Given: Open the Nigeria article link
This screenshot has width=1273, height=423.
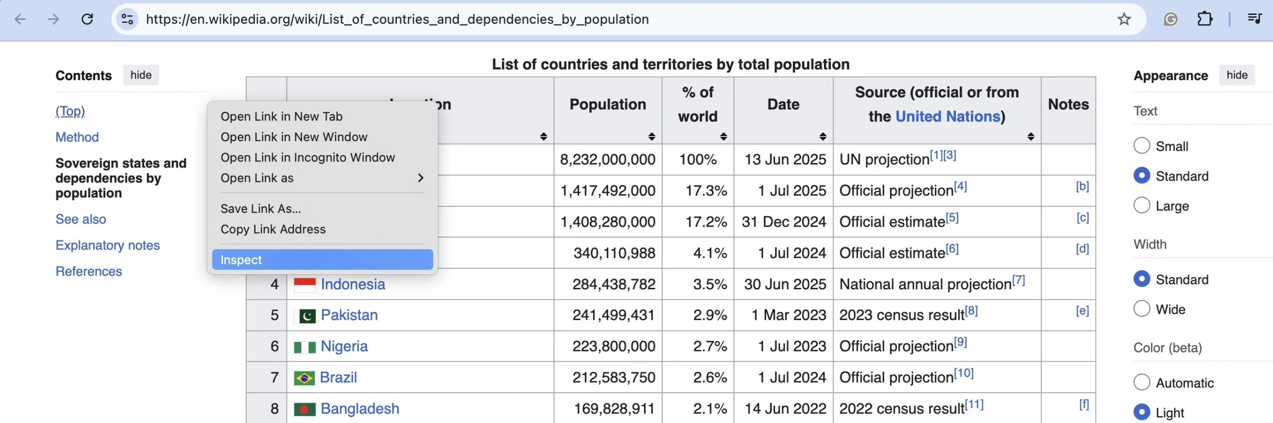Looking at the screenshot, I should [x=344, y=346].
